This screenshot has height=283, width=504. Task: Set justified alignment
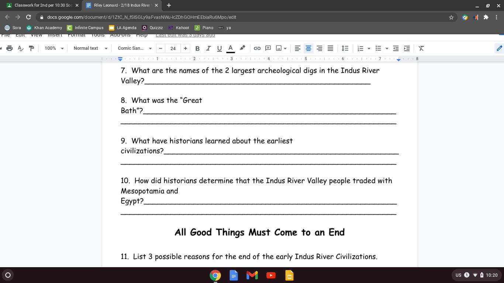331,48
